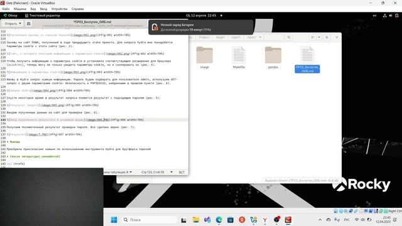Image resolution: width=402 pixels, height=226 pixels.
Task: Open view options dropdown arrow in Files
Action: point(319,38)
